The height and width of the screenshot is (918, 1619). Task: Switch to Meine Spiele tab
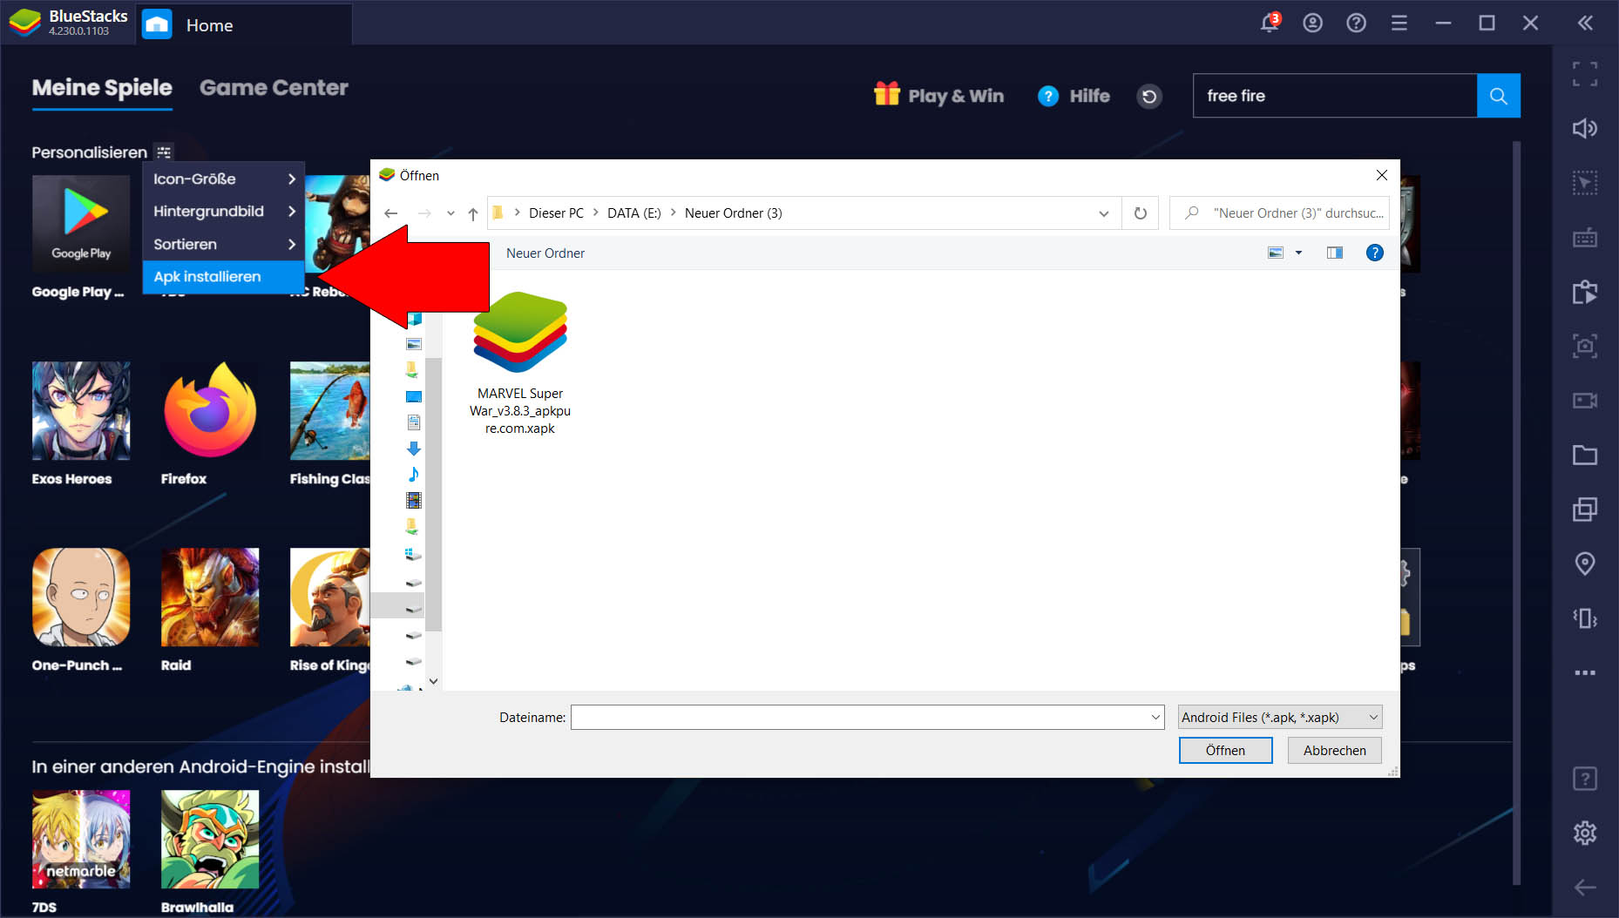pyautogui.click(x=102, y=88)
